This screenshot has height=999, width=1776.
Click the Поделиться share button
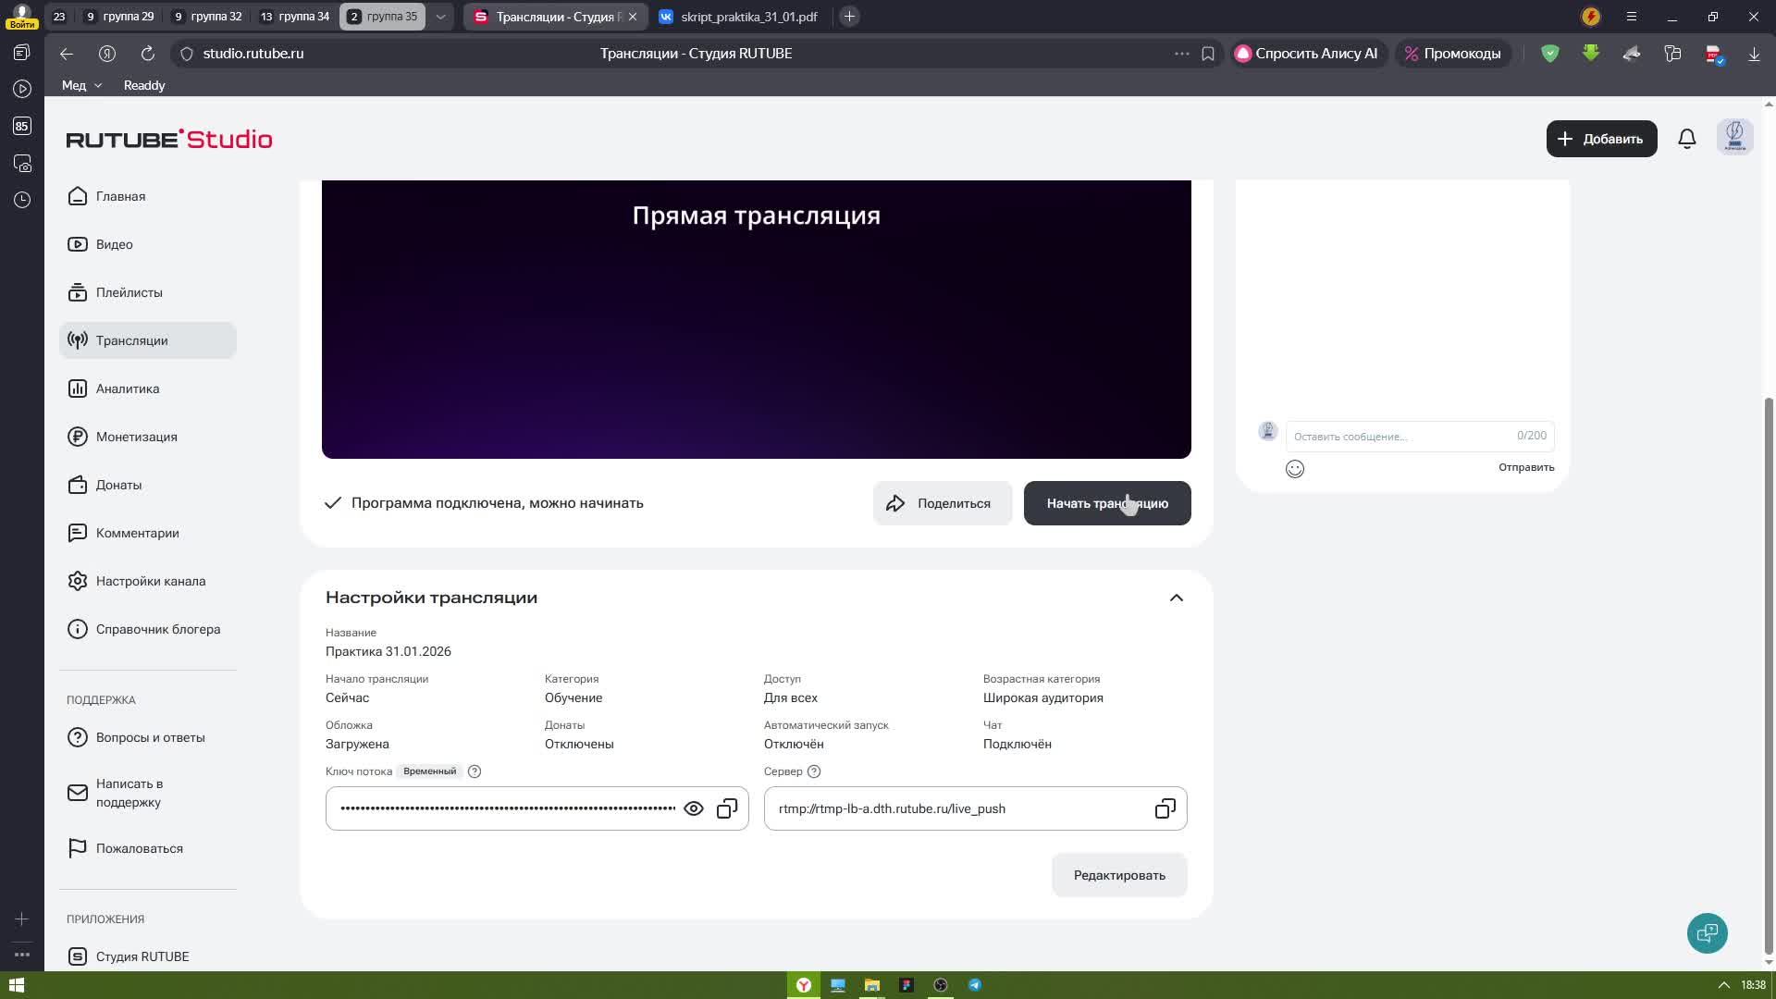click(942, 503)
